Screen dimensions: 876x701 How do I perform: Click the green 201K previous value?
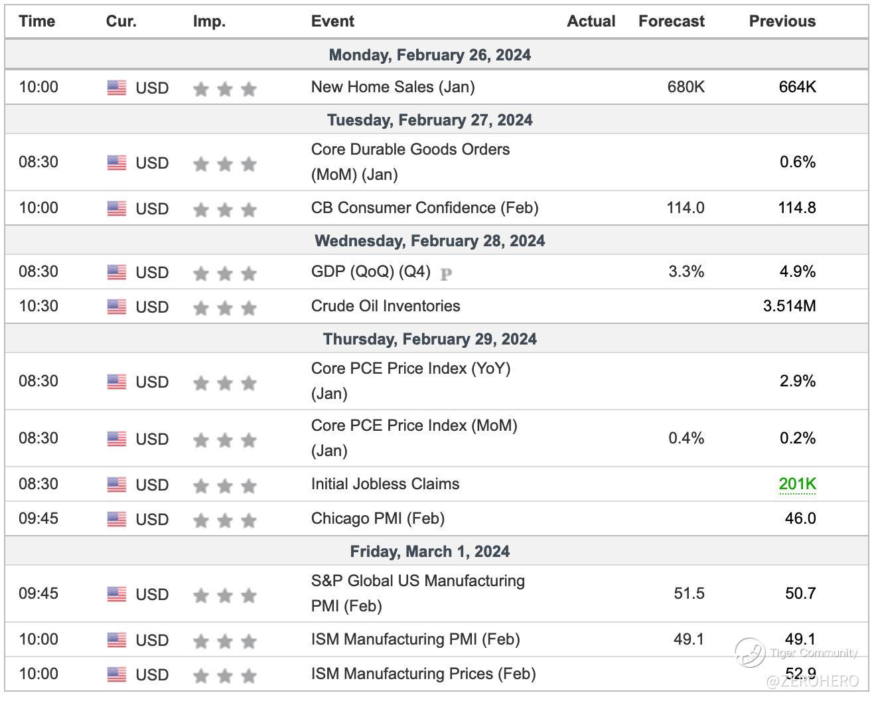click(x=797, y=484)
